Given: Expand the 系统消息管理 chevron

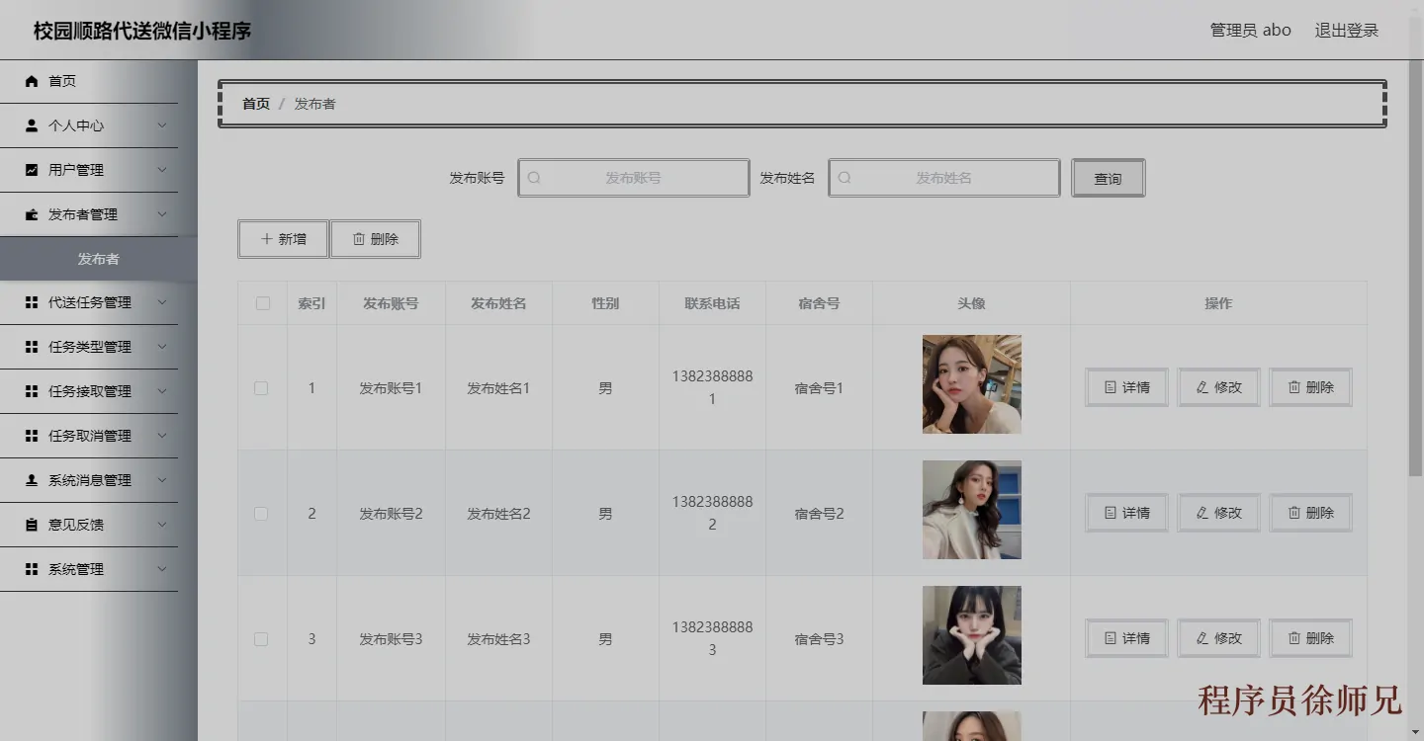Looking at the screenshot, I should click(x=162, y=480).
